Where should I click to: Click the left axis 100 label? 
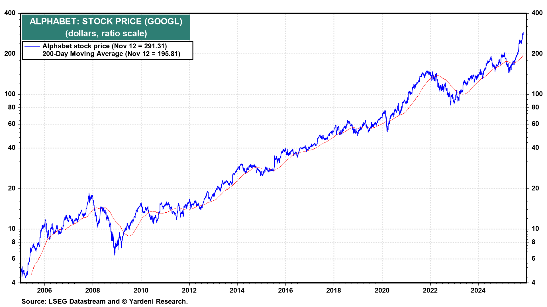coord(10,94)
